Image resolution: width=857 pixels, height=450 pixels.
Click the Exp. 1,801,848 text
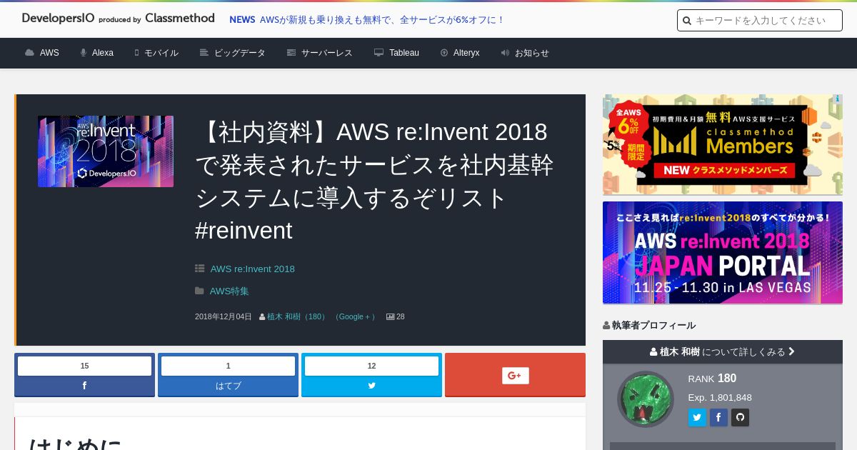point(720,398)
